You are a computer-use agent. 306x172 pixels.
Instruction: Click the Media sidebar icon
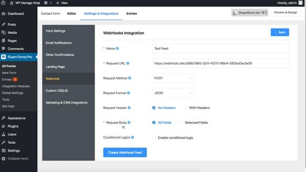click(x=3, y=32)
